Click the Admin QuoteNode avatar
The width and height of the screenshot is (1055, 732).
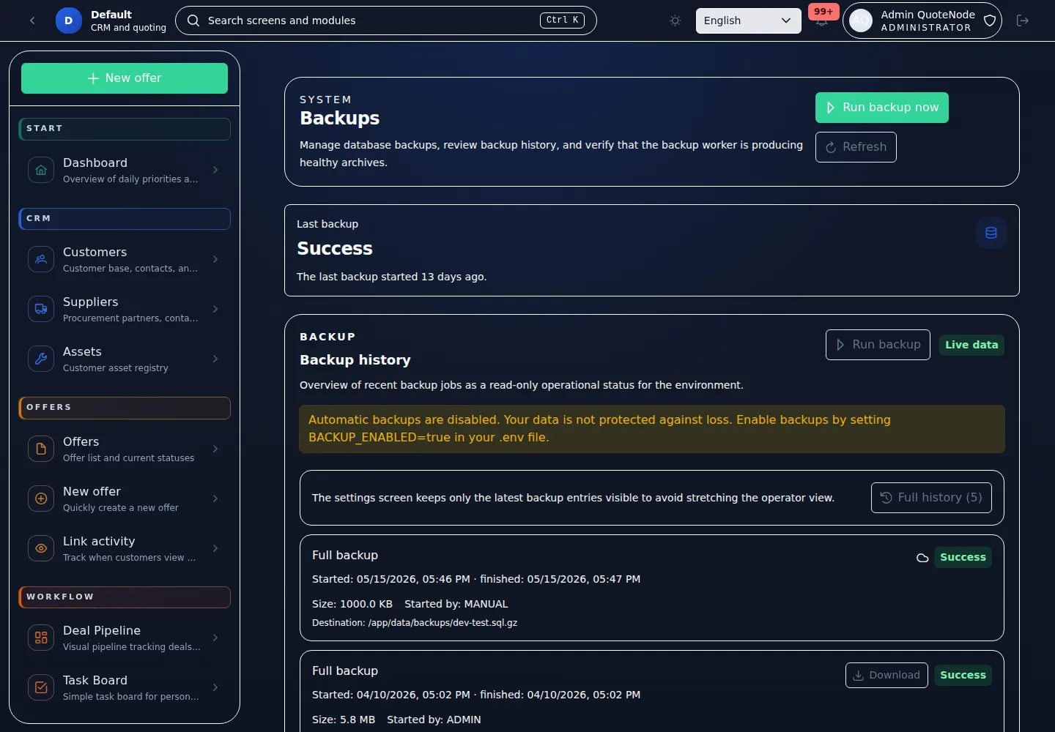tap(861, 20)
